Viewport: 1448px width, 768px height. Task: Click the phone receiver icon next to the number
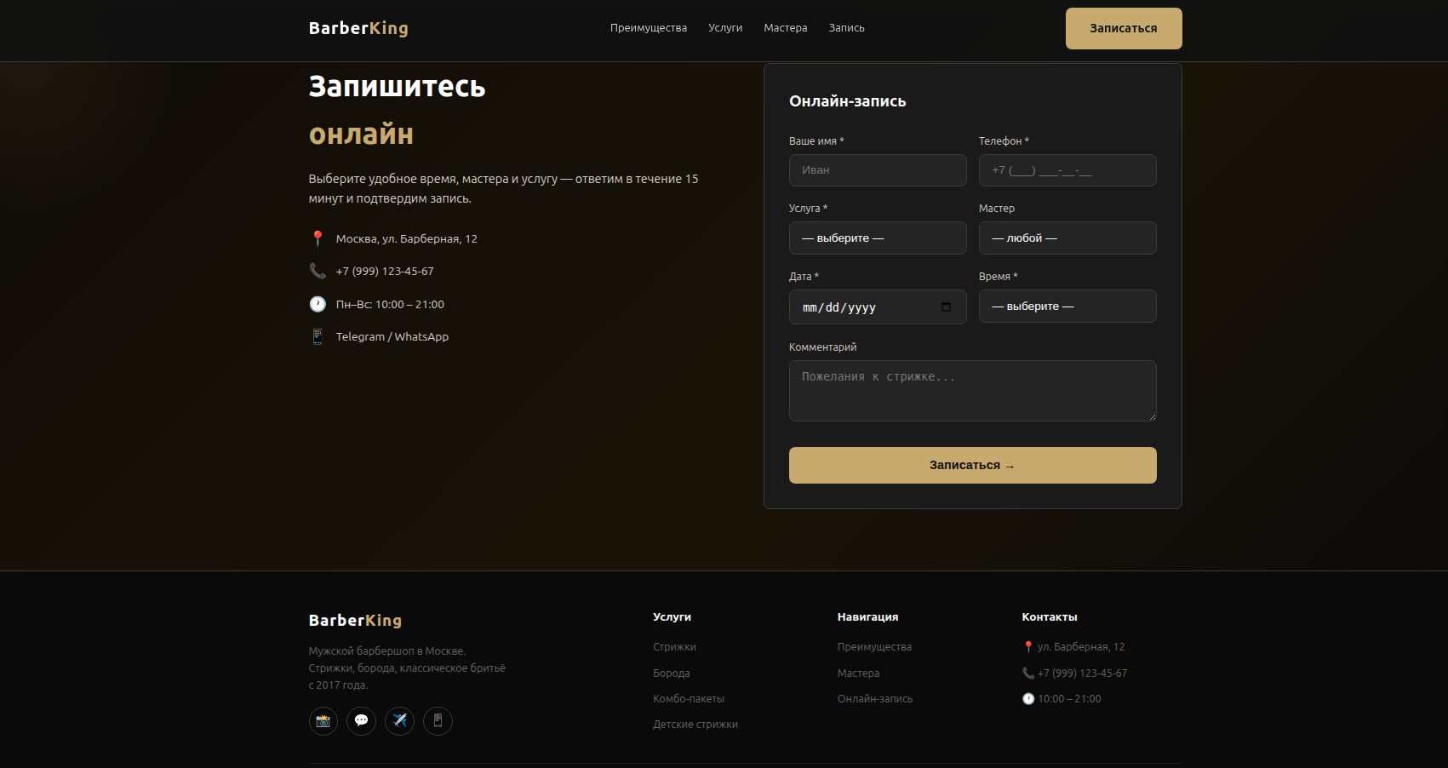pos(318,271)
